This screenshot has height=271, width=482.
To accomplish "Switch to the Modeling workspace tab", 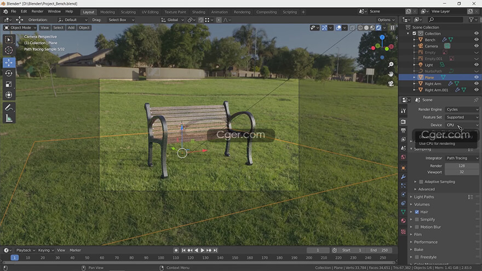I will (x=107, y=12).
